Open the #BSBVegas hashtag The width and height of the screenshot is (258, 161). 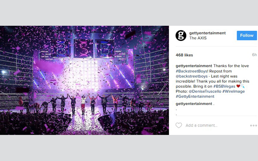pos(224,86)
